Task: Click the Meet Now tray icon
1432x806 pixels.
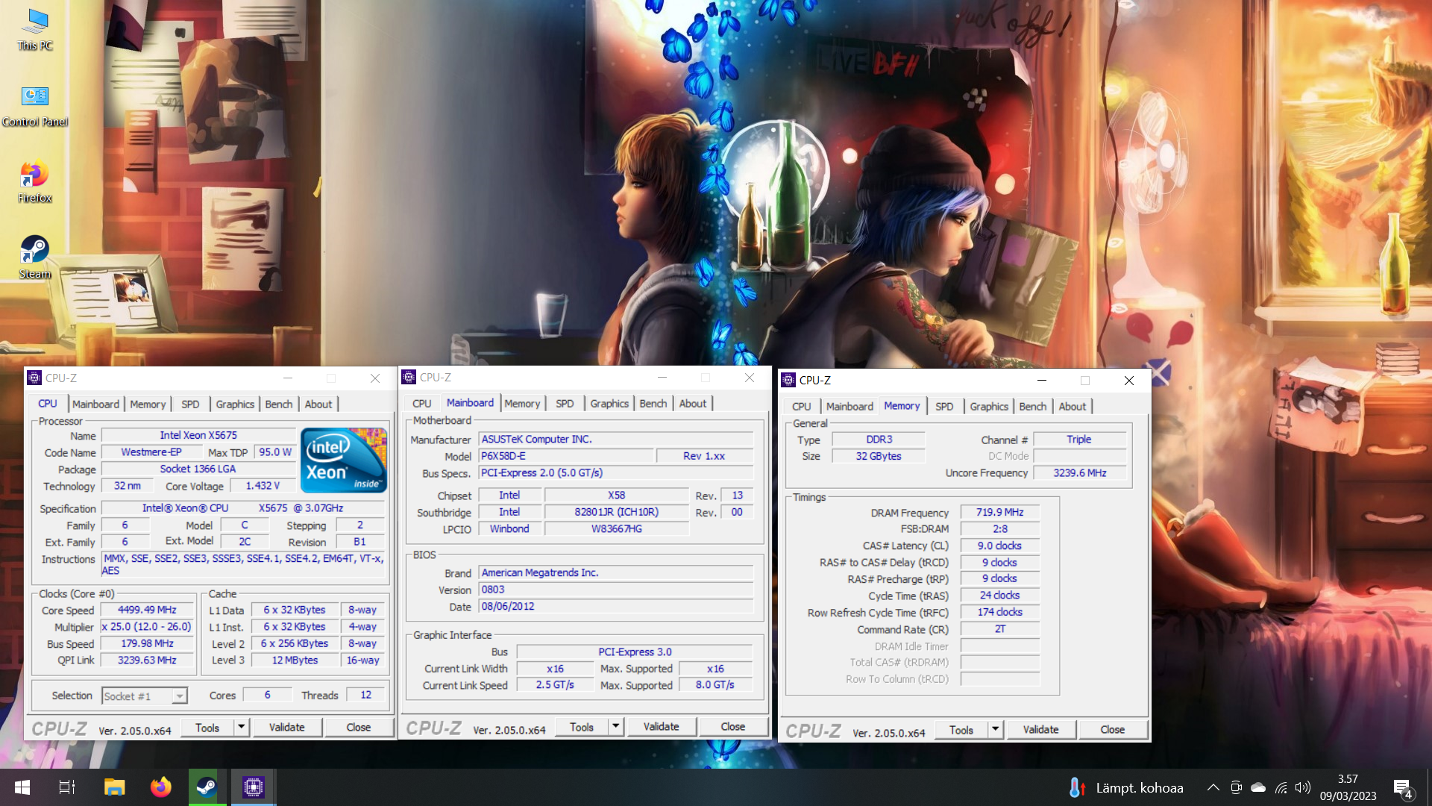Action: 1236,787
